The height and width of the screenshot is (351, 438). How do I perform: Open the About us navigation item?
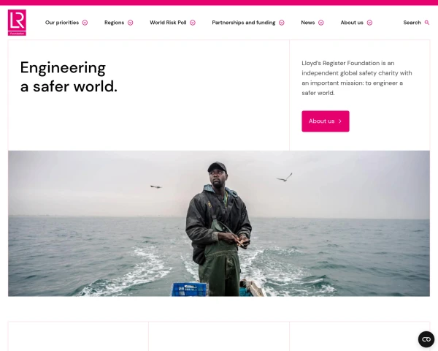tap(352, 23)
